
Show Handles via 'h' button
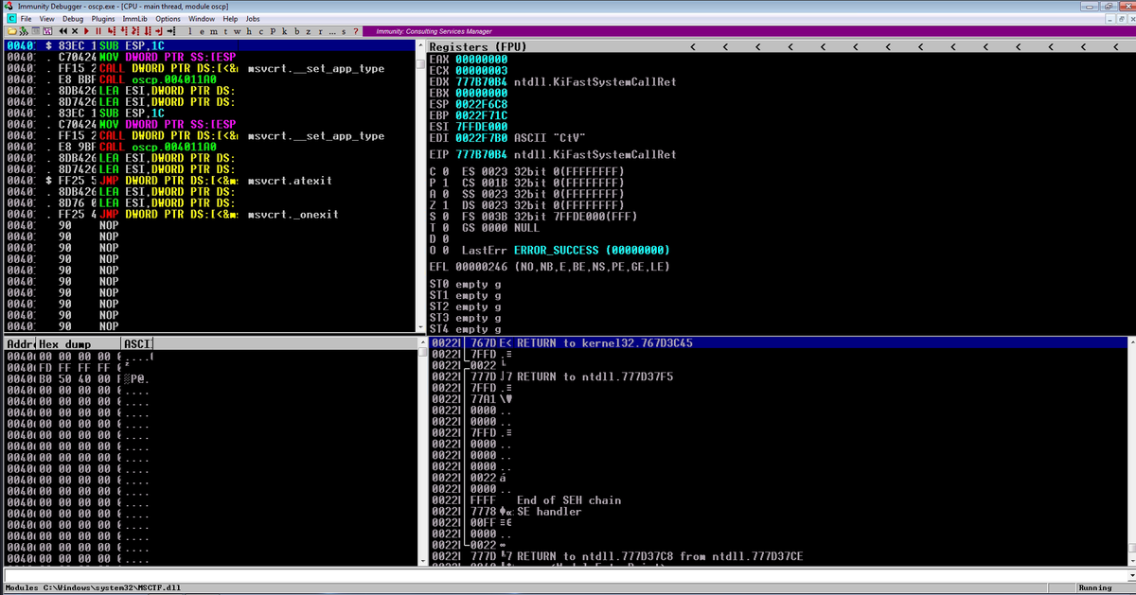(x=249, y=31)
